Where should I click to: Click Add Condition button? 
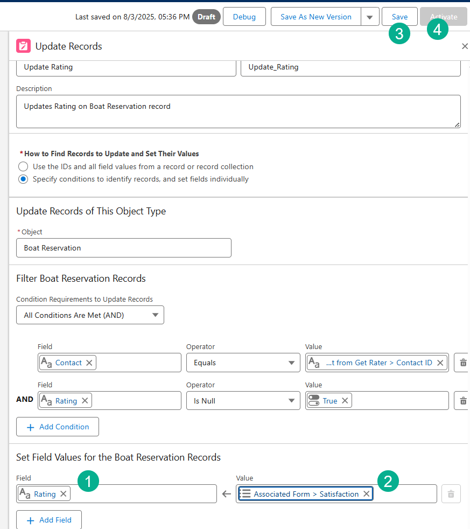(x=58, y=427)
